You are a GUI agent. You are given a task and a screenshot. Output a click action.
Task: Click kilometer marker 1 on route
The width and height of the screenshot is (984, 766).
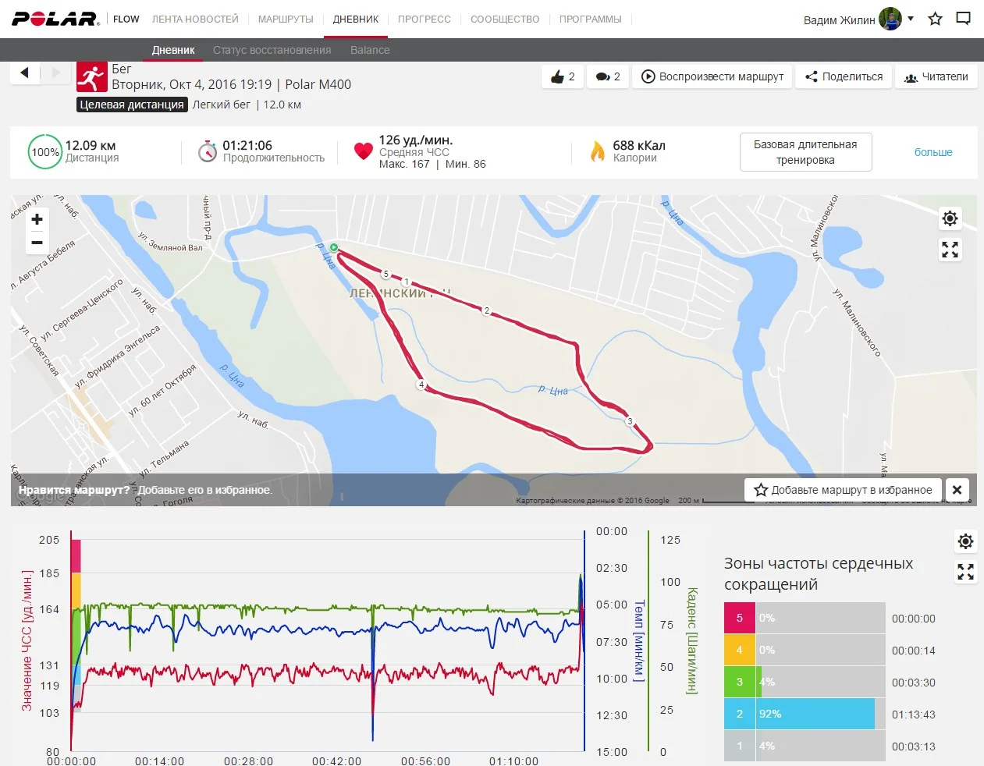pyautogui.click(x=407, y=282)
